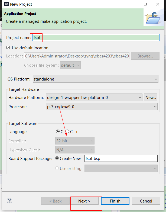Click the help question mark icon
The width and height of the screenshot is (166, 212).
pyautogui.click(x=9, y=201)
